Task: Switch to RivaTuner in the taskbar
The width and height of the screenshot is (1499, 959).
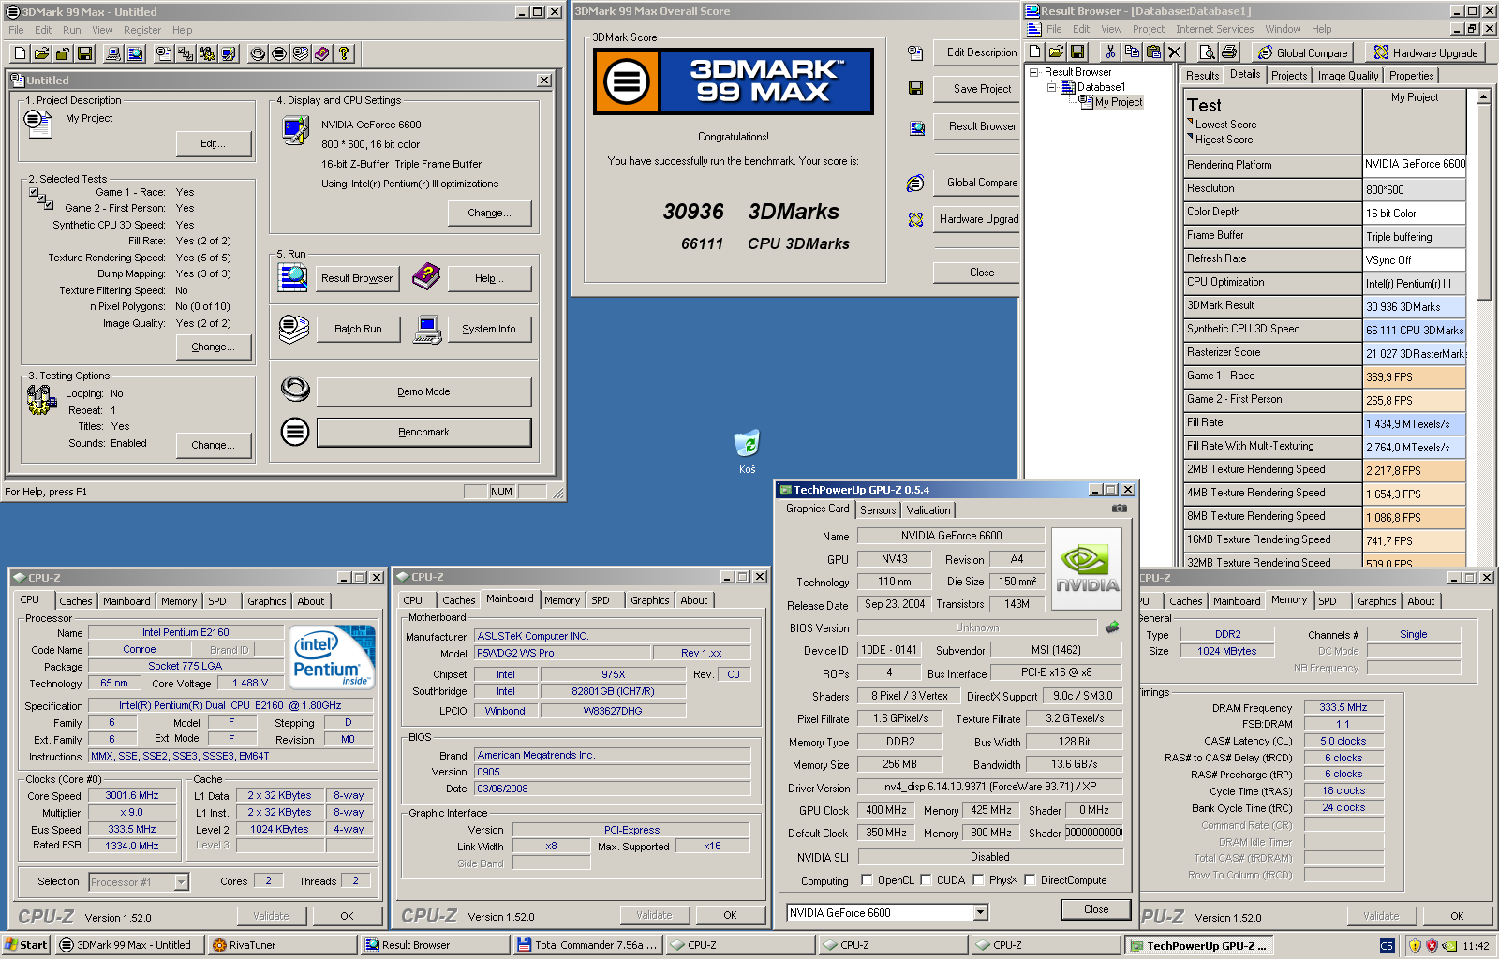Action: click(284, 945)
